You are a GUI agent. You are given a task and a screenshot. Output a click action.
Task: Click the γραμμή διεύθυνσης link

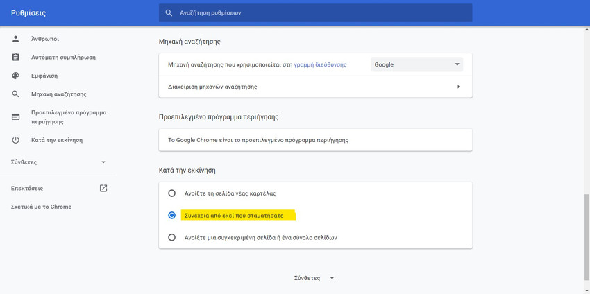(x=320, y=64)
